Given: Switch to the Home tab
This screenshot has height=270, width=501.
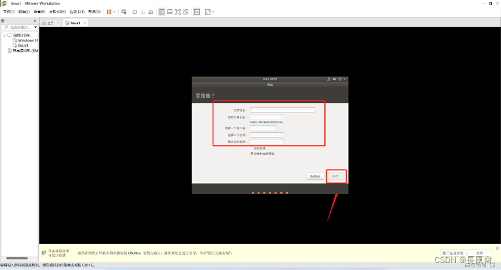Looking at the screenshot, I should point(48,23).
